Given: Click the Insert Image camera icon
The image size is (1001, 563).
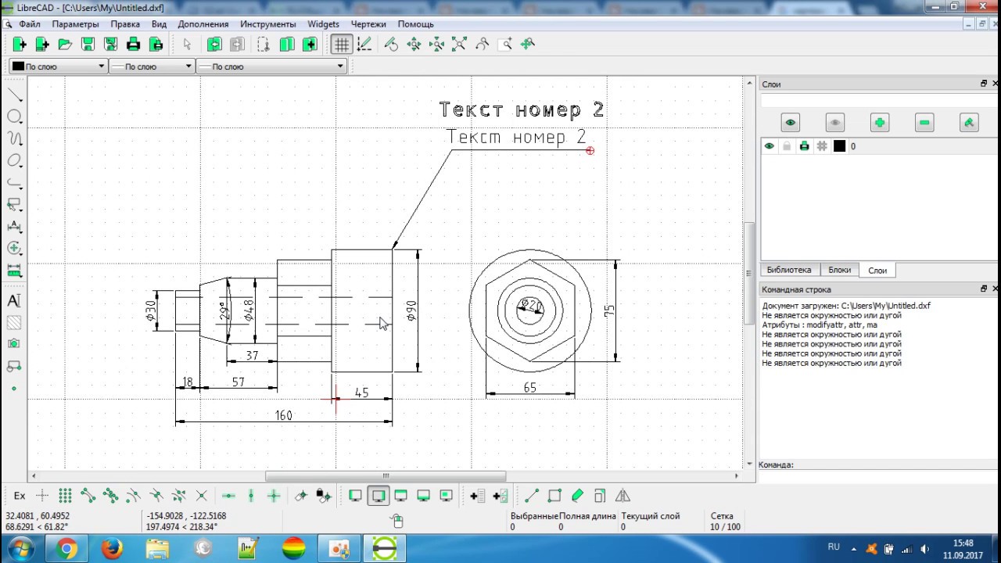Looking at the screenshot, I should tap(14, 344).
